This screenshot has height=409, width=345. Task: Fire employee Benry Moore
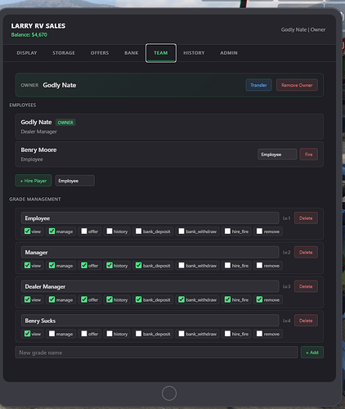[308, 155]
